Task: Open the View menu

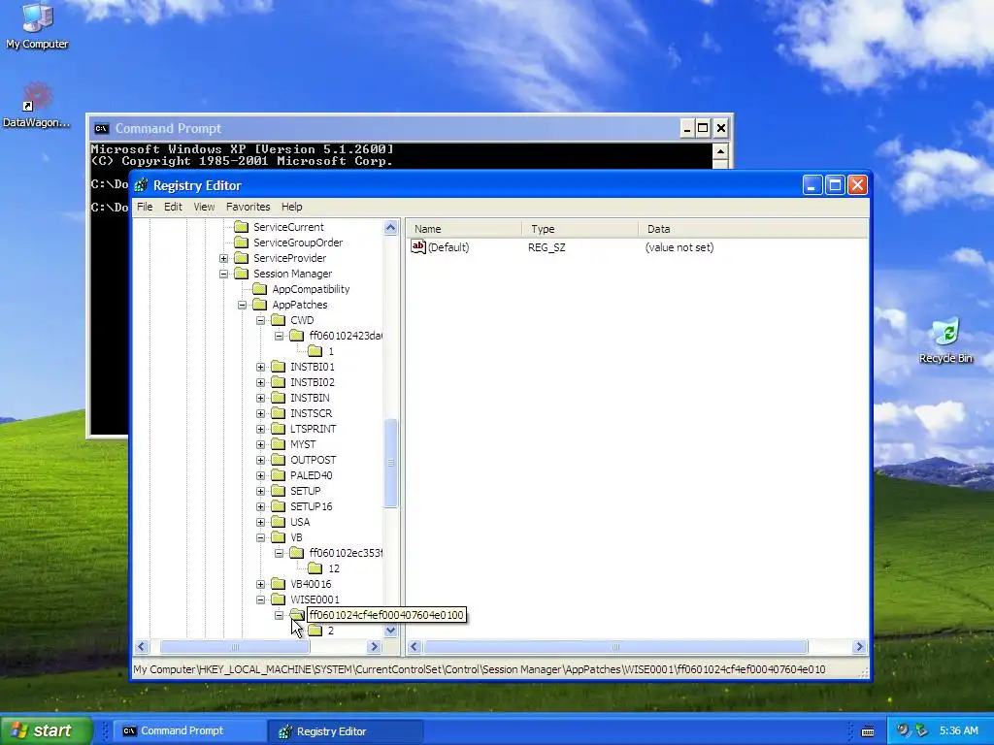Action: pos(204,207)
